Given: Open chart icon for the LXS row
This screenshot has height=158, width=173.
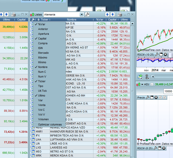Looking at the screenshot, I should coord(33,147).
